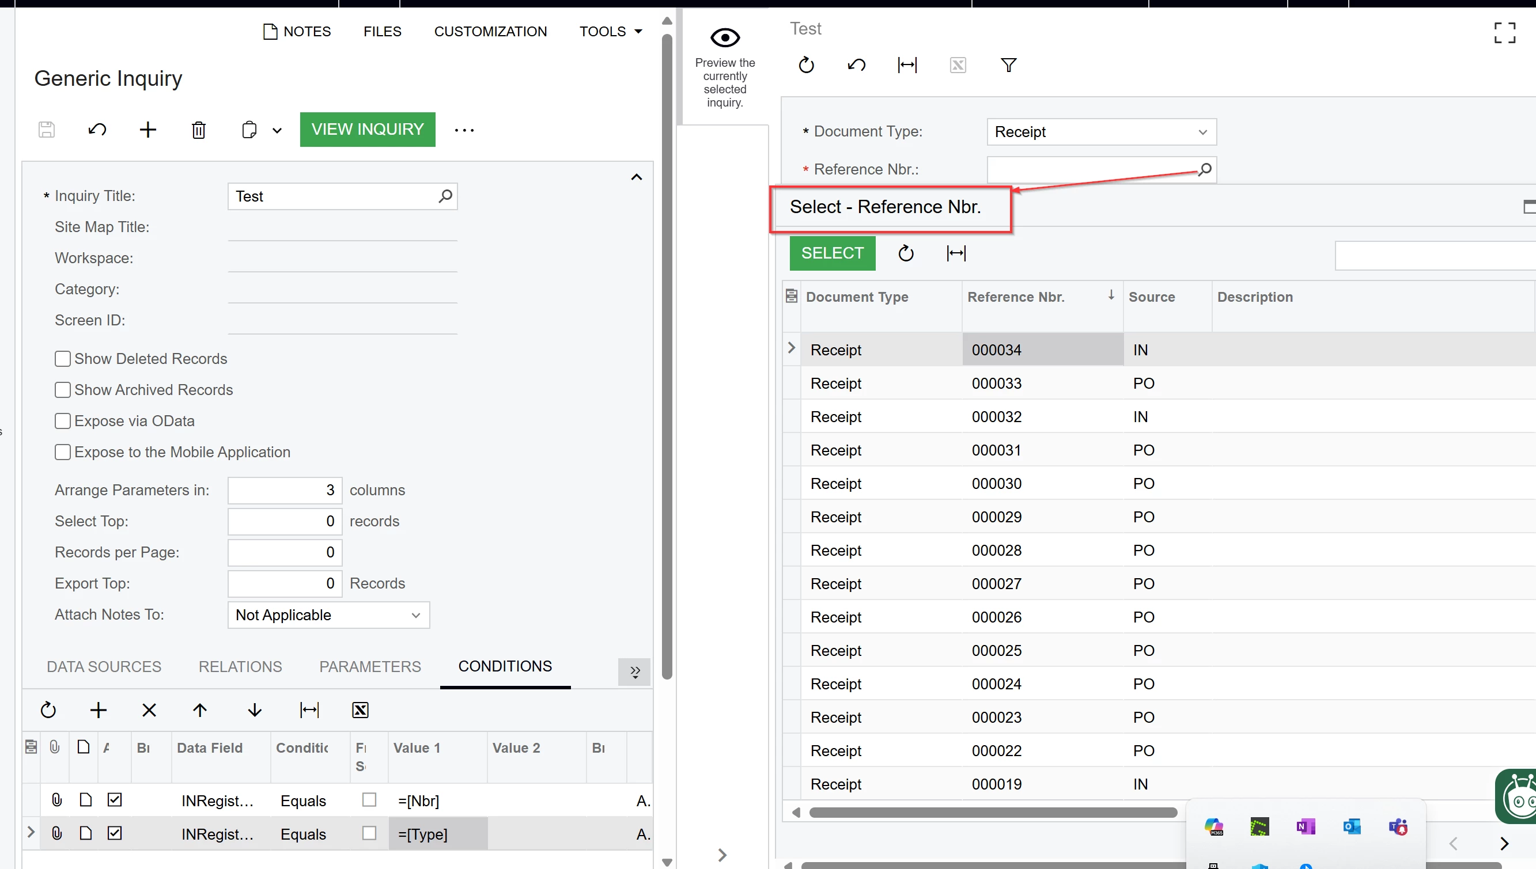Switch to the PARAMETERS tab
The image size is (1536, 869).
[369, 666]
